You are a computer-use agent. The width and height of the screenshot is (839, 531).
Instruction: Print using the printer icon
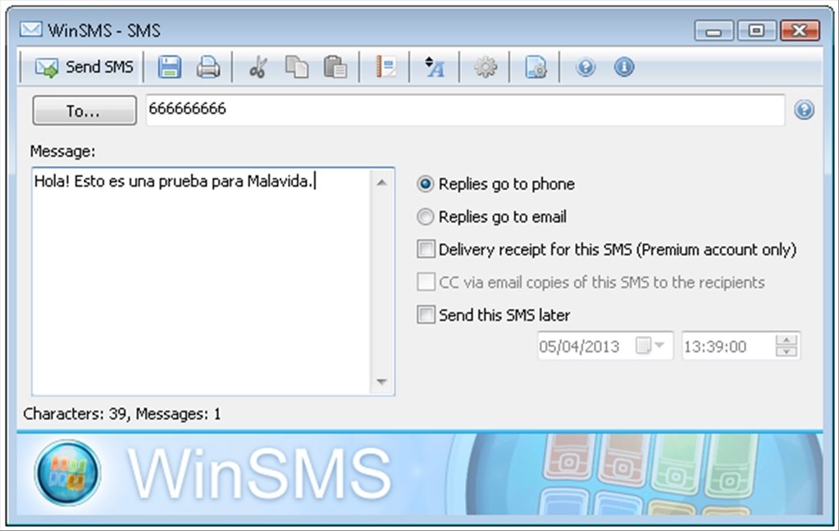click(x=208, y=67)
